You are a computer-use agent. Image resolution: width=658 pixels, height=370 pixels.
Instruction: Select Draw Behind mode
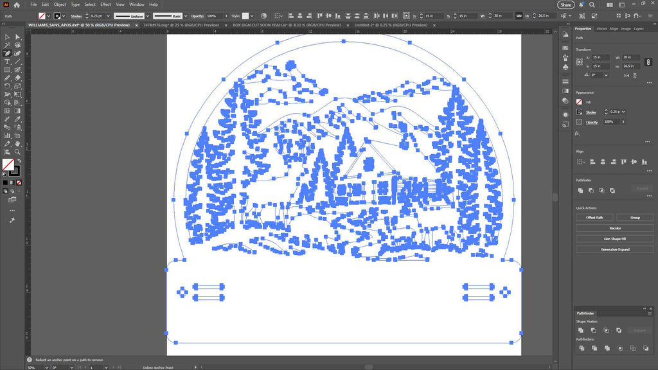pos(12,191)
